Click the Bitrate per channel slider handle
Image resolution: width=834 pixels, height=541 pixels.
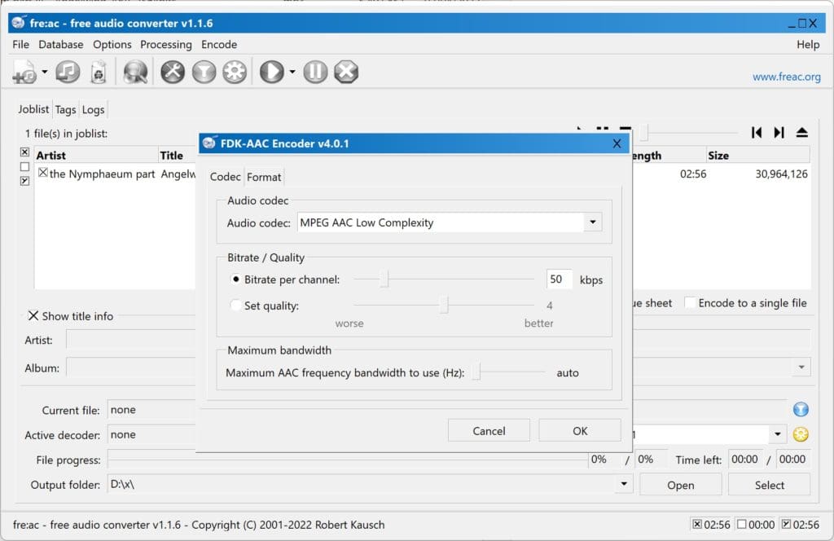pyautogui.click(x=384, y=279)
